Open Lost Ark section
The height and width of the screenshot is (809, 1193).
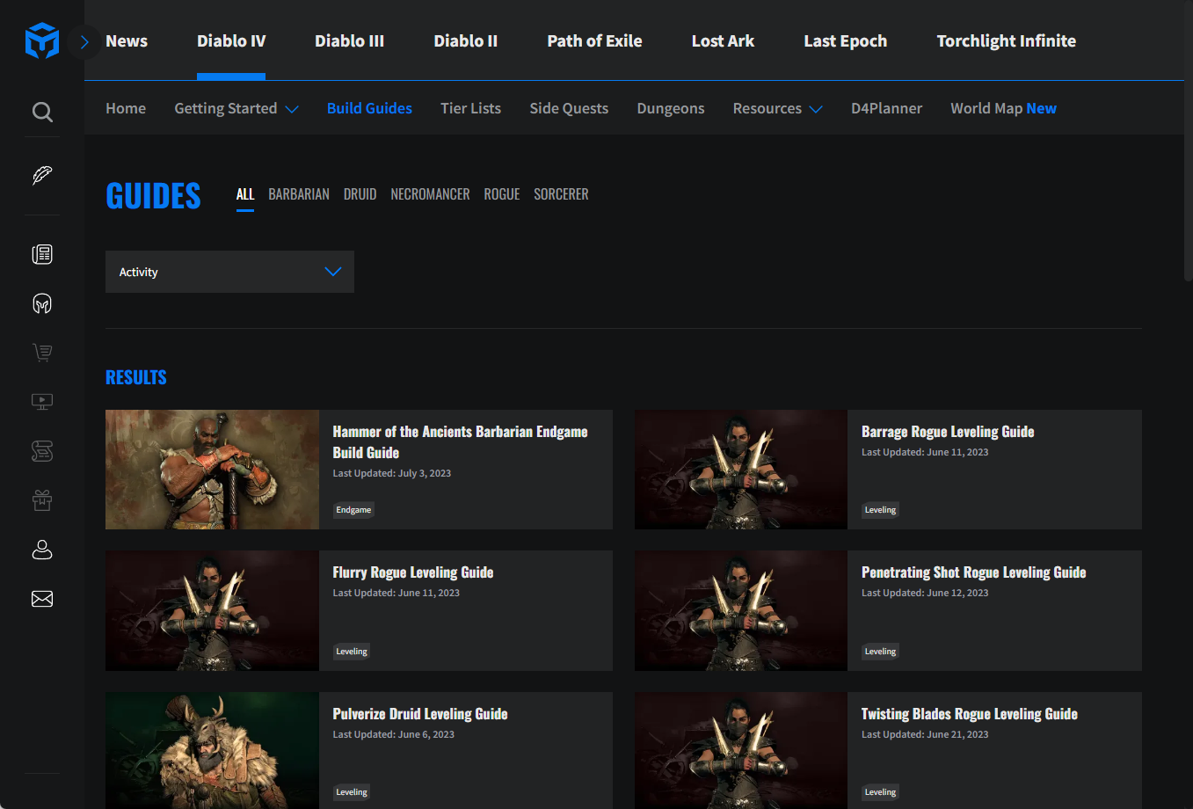tap(723, 41)
